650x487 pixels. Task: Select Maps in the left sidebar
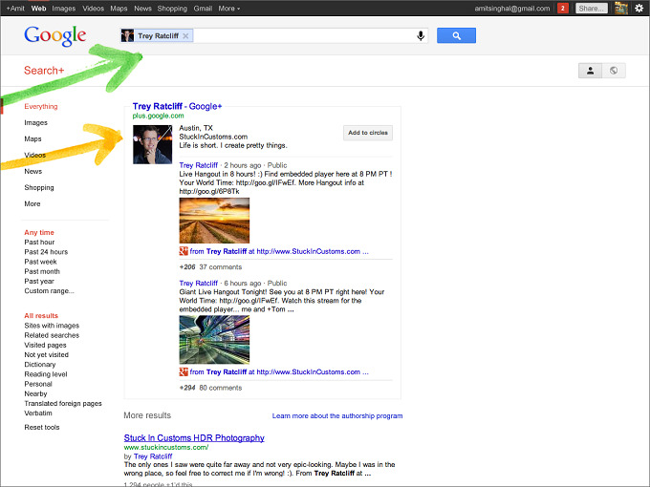click(x=32, y=138)
